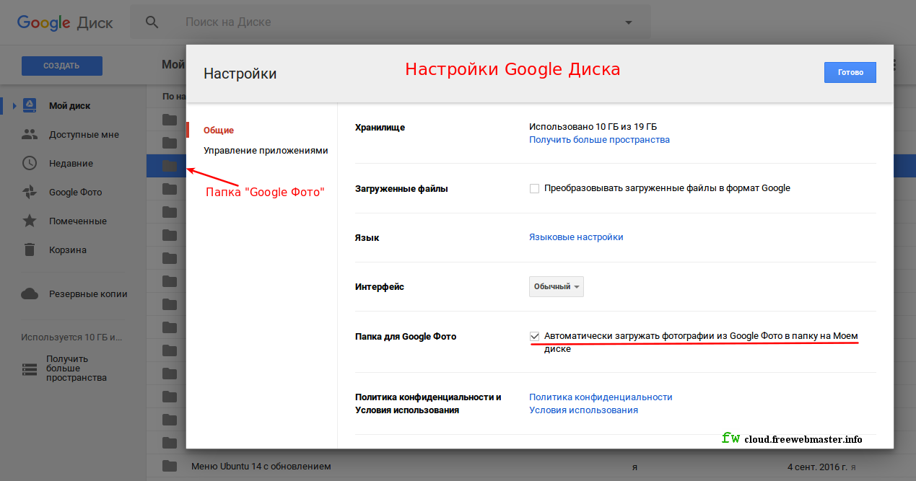Click the storage icon beside Получить больше пространства
Image resolution: width=916 pixels, height=481 pixels.
point(30,369)
